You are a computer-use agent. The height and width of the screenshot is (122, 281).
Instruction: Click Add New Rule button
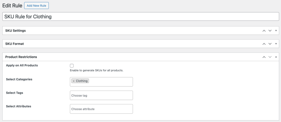pos(36,5)
